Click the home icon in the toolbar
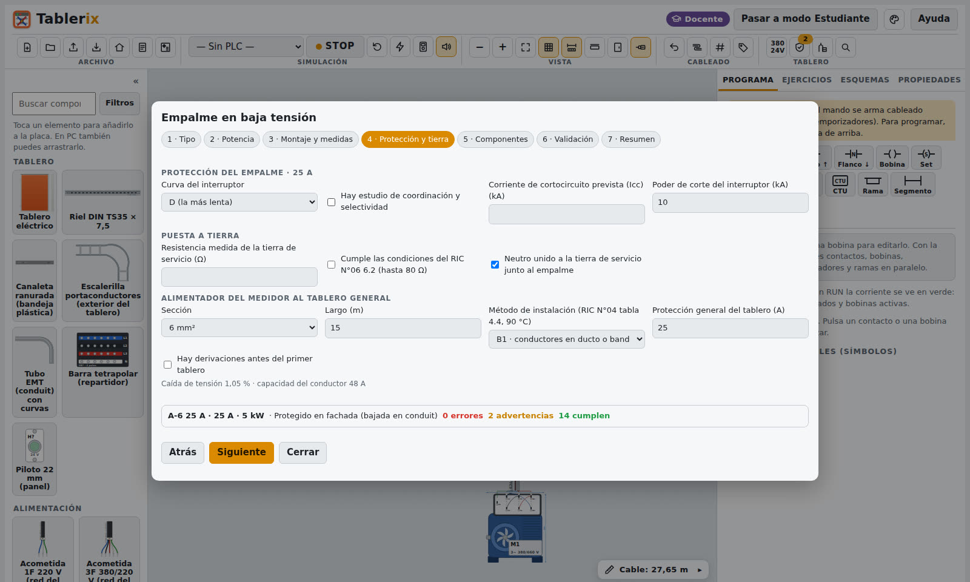Image resolution: width=970 pixels, height=582 pixels. [119, 47]
